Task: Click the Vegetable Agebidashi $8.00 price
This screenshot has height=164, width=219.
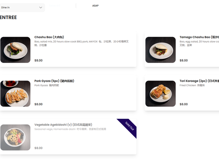Action: click(x=38, y=148)
